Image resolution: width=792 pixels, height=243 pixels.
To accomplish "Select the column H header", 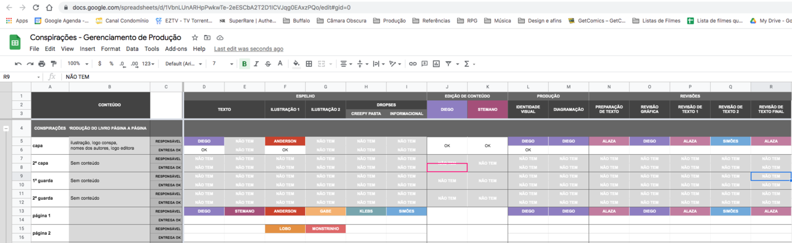I will coord(366,87).
